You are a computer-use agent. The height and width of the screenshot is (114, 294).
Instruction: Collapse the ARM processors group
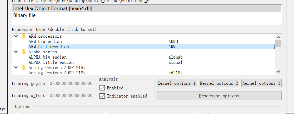(x=16, y=36)
